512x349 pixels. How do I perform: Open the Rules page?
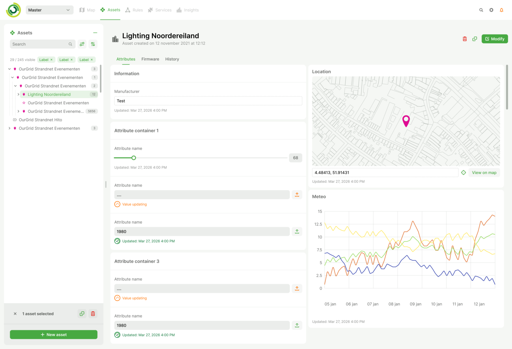[x=134, y=10]
